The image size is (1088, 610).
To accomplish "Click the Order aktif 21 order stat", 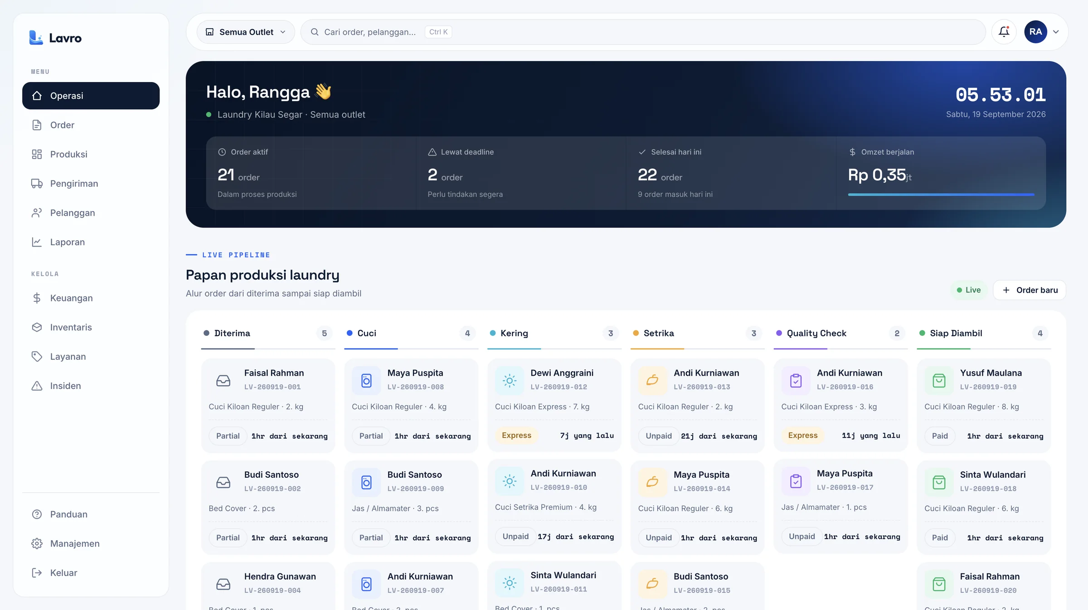I will [311, 173].
